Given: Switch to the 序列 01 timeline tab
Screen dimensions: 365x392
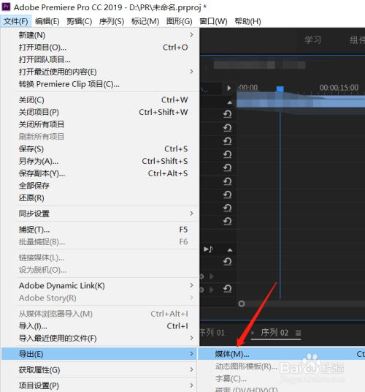Looking at the screenshot, I should 212,333.
